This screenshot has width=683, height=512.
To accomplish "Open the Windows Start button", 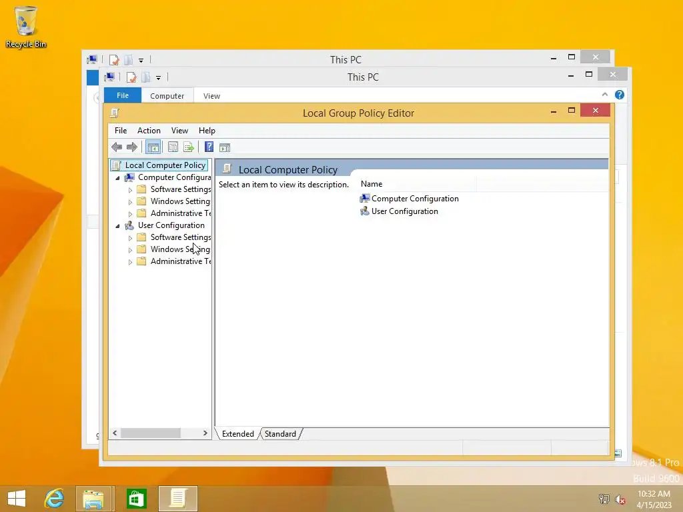I will click(x=17, y=499).
